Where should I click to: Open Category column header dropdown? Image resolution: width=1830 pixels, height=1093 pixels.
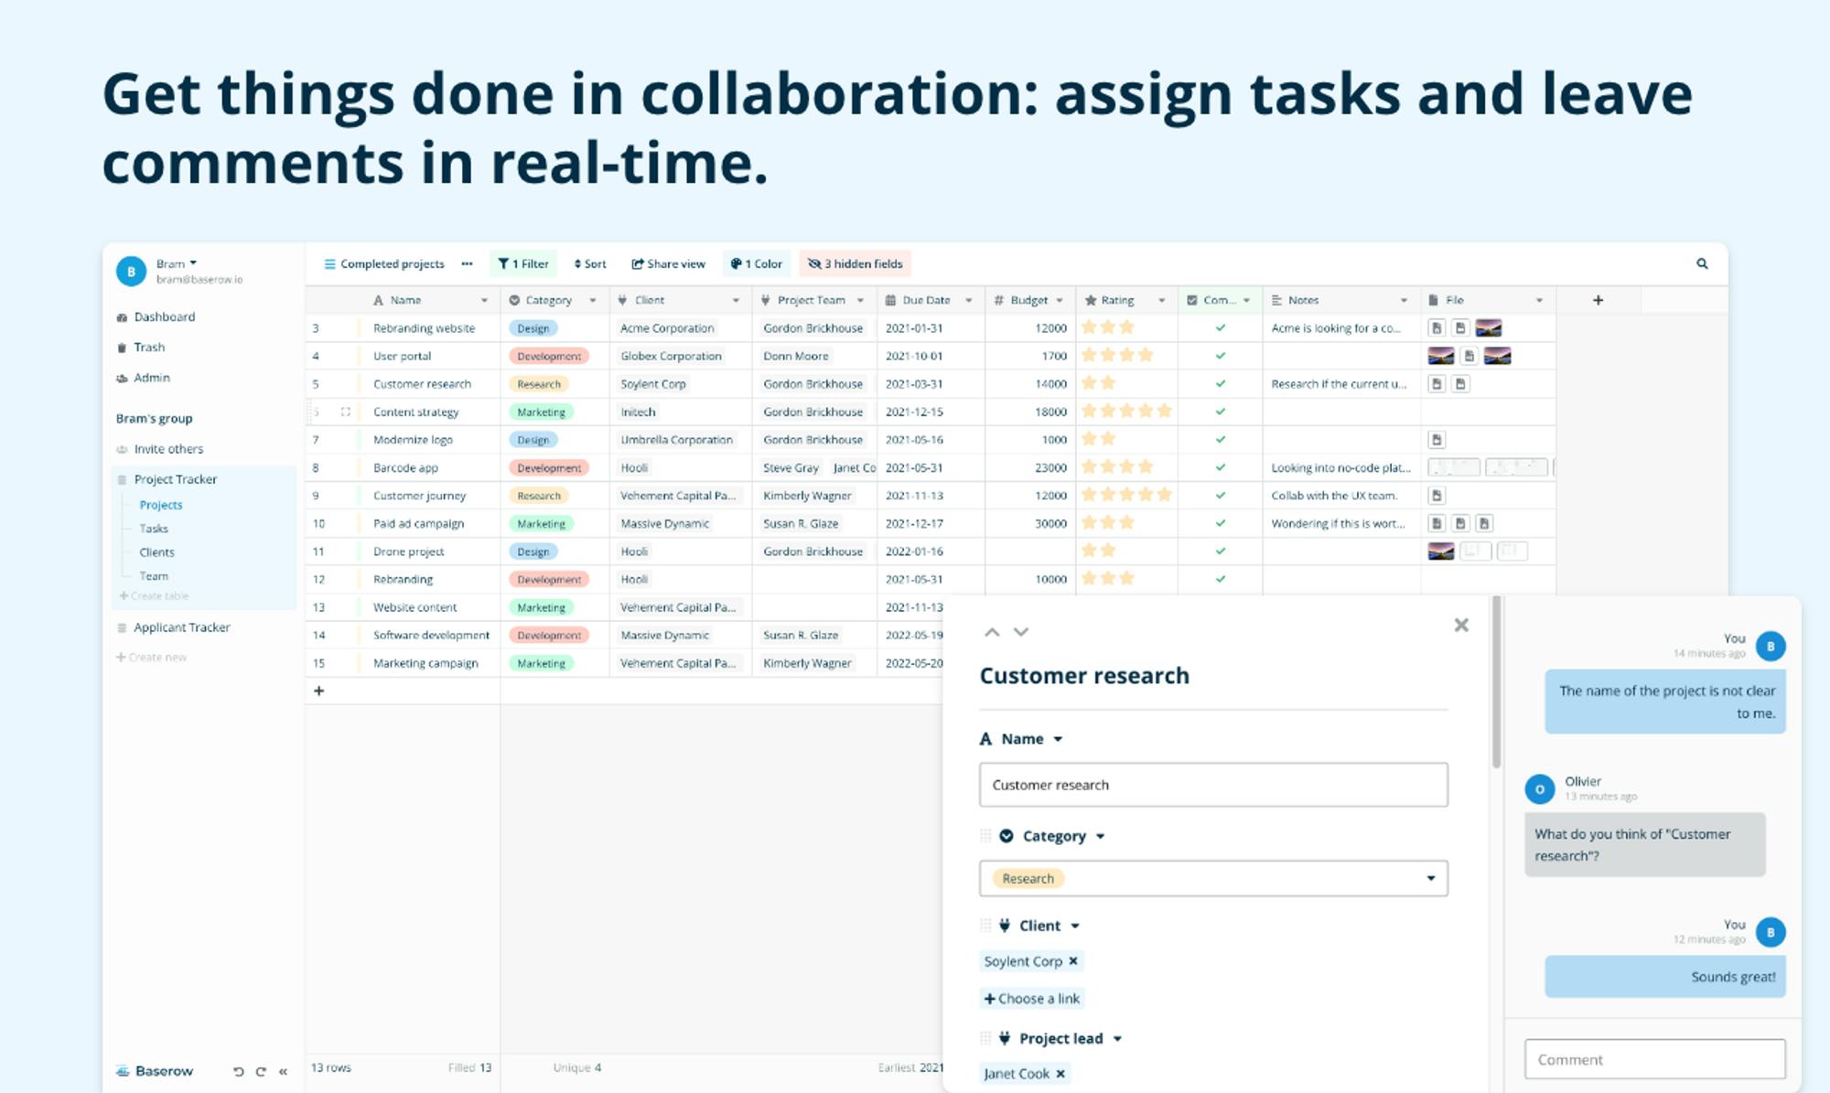[x=593, y=300]
